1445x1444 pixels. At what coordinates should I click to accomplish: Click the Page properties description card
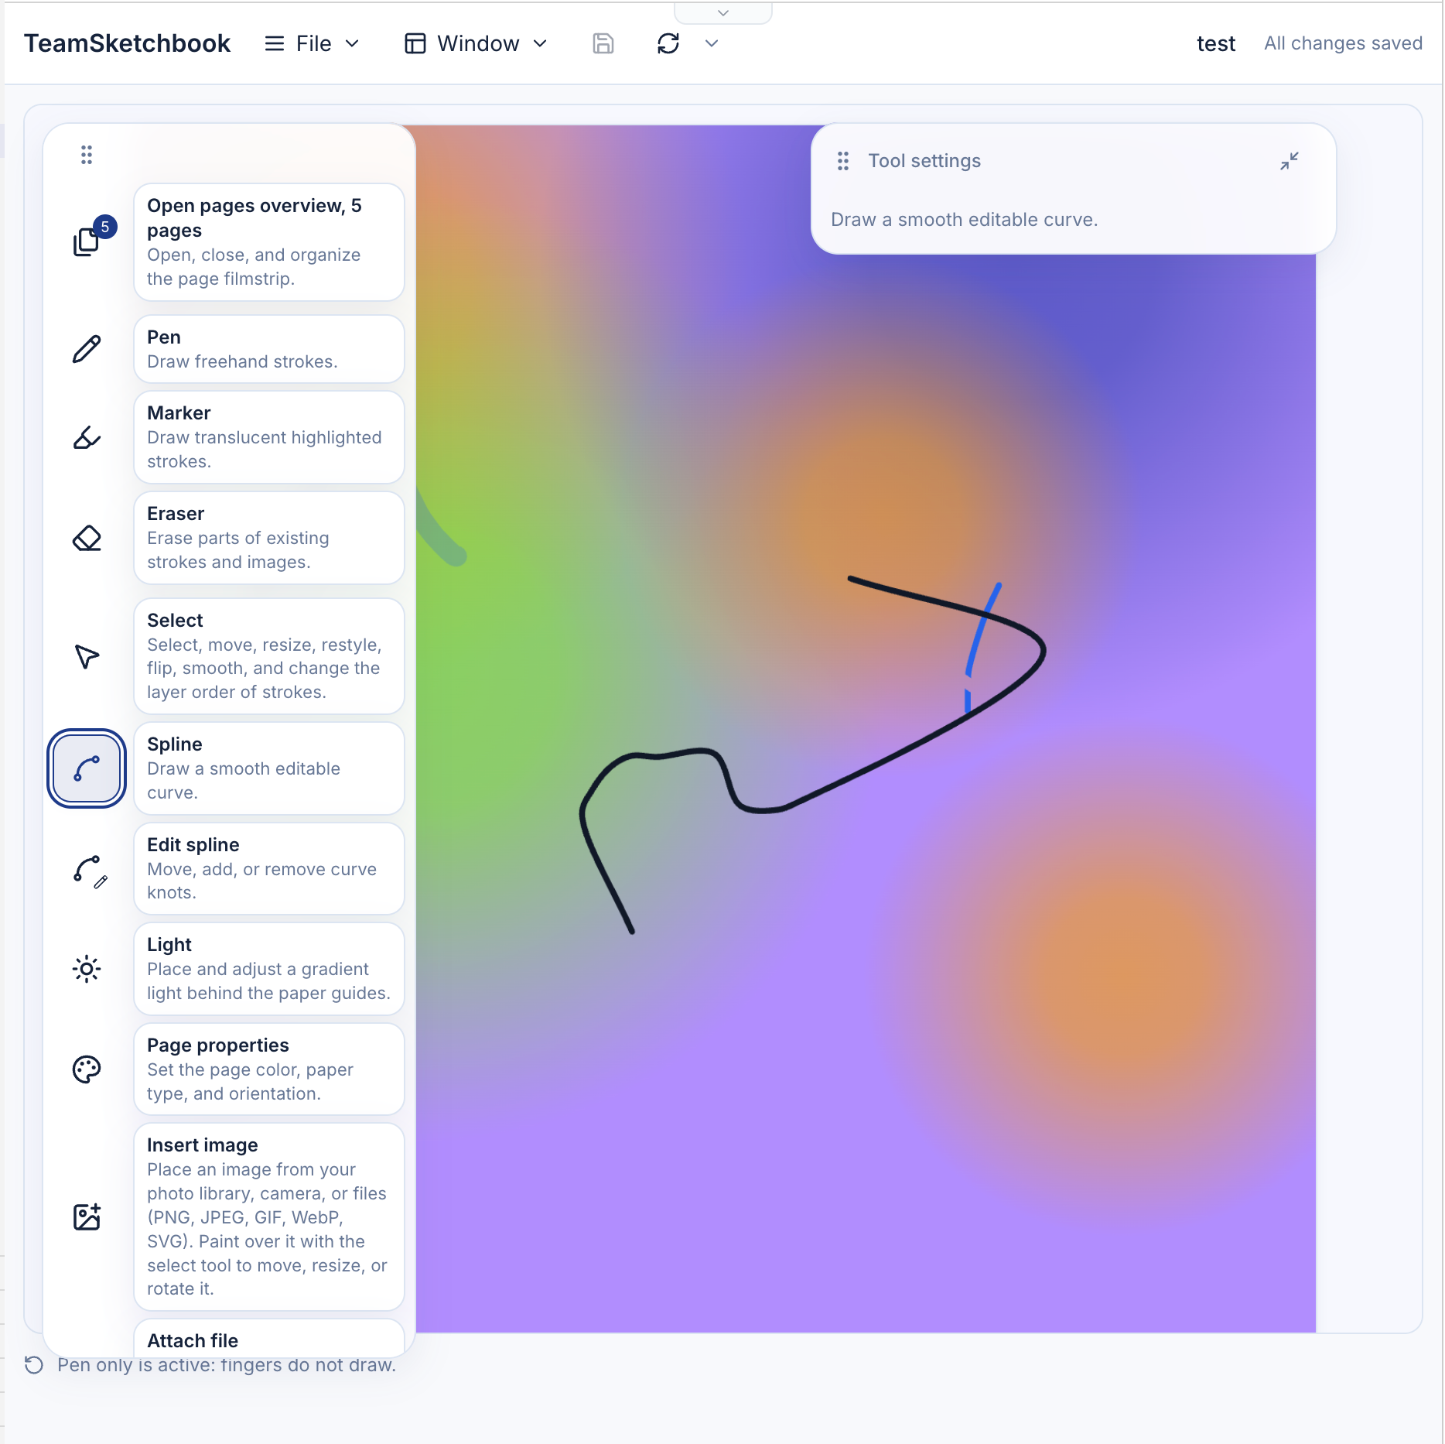tap(269, 1069)
